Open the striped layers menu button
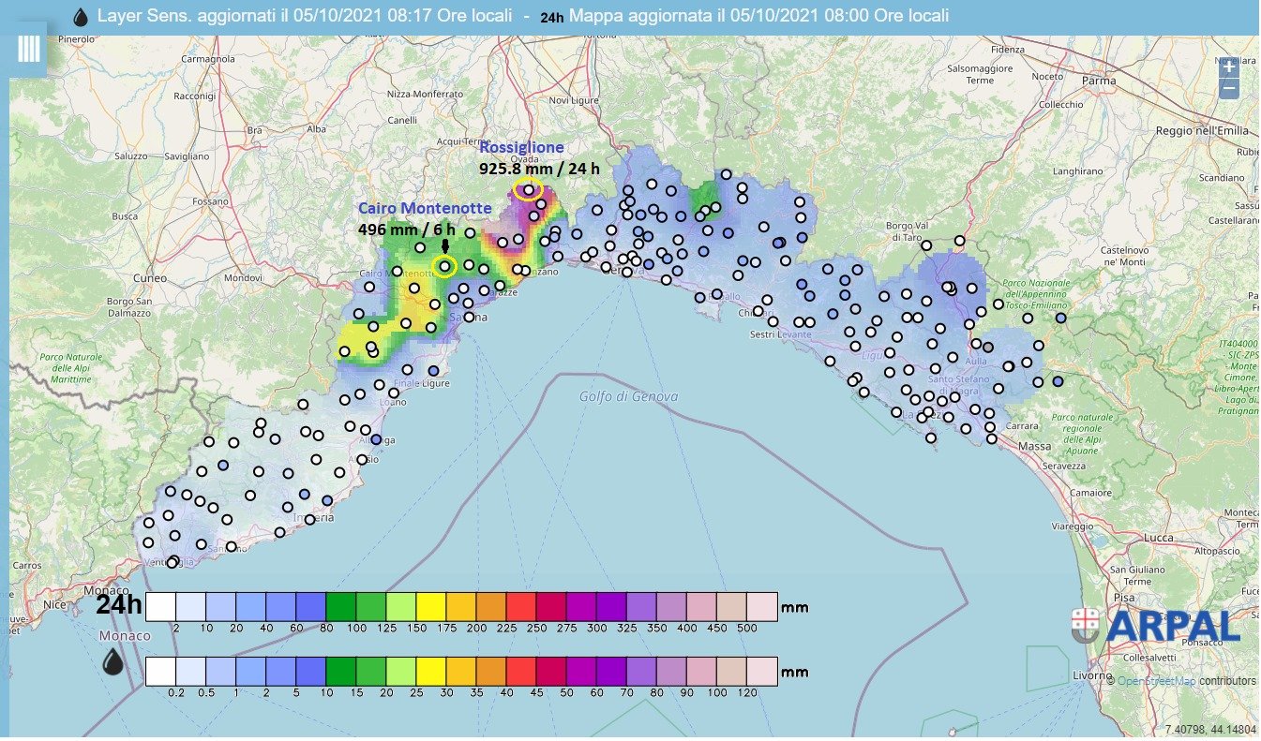The width and height of the screenshot is (1261, 741). point(28,49)
